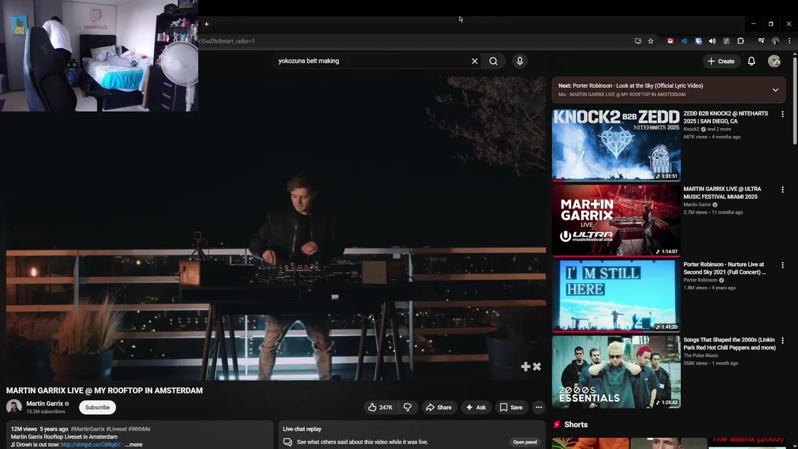The height and width of the screenshot is (449, 798).
Task: Play the Knock2 B2B Zedd thumbnail
Action: 616,145
